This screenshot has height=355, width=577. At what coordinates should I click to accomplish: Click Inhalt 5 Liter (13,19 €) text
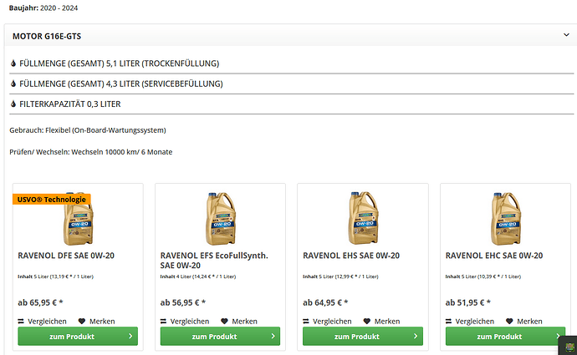pyautogui.click(x=55, y=276)
